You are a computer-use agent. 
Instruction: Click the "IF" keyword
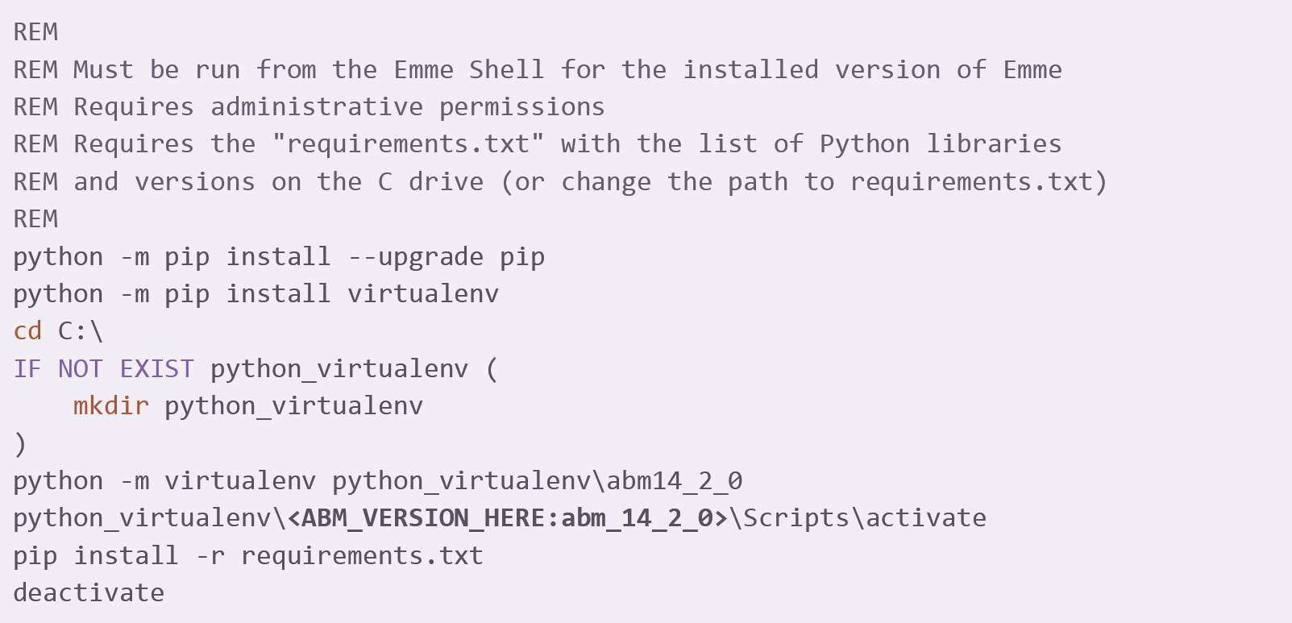[x=27, y=369]
